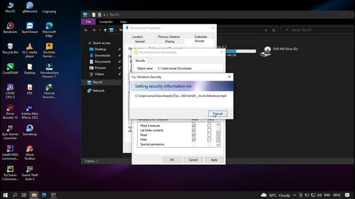
Task: Launch qBittorrent from the desktop
Action: [29, 7]
